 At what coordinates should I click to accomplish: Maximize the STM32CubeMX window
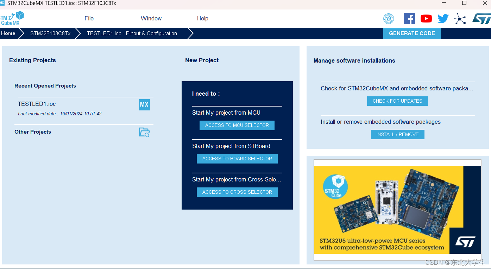tap(464, 3)
